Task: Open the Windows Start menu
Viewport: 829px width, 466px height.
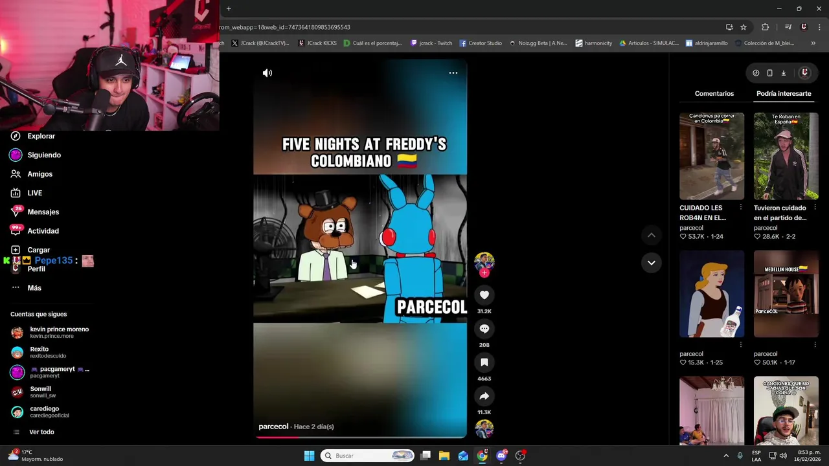Action: coord(309,456)
